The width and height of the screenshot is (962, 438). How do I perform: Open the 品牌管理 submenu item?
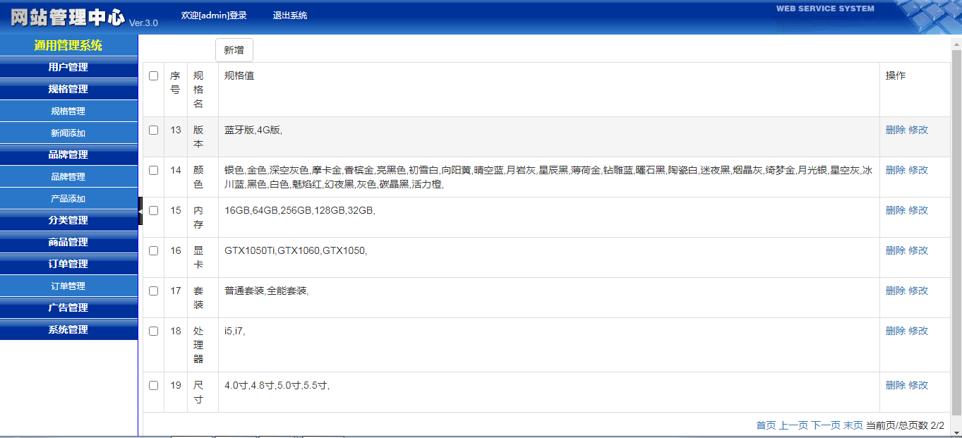pos(68,176)
